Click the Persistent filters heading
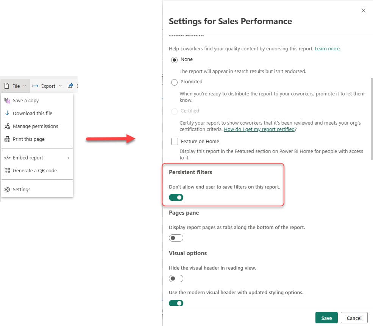 pyautogui.click(x=190, y=172)
